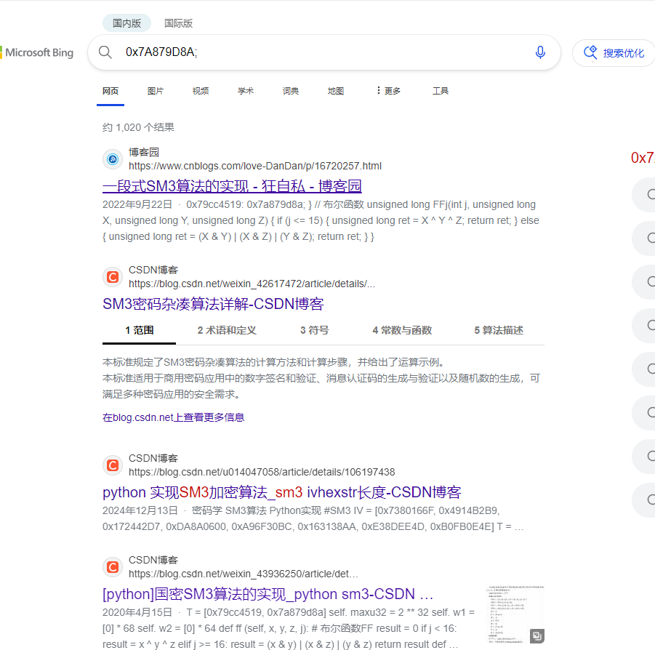Screen dimensions: 655x650
Task: Switch to the 2 术语和定义 section tab
Action: [227, 330]
